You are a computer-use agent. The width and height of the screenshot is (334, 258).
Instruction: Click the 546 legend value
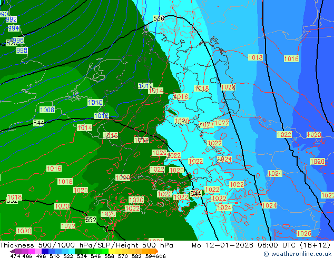coord(96,256)
